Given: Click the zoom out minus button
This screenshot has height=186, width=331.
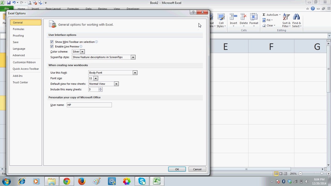Looking at the screenshot, I should point(300,174).
